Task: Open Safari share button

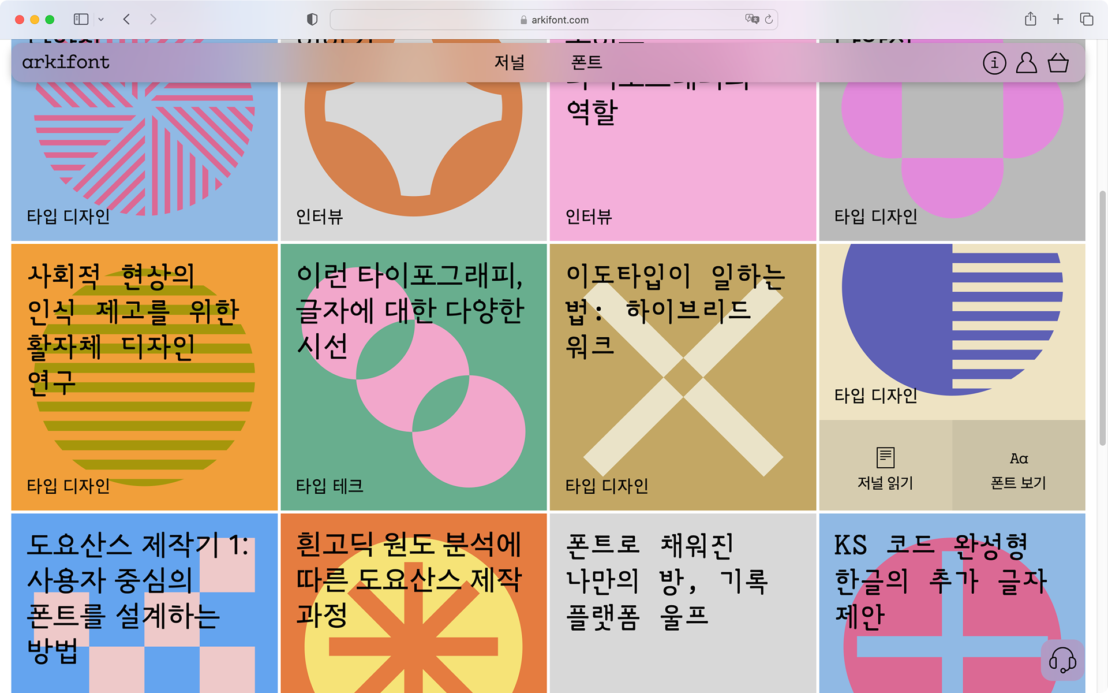Action: (1030, 20)
